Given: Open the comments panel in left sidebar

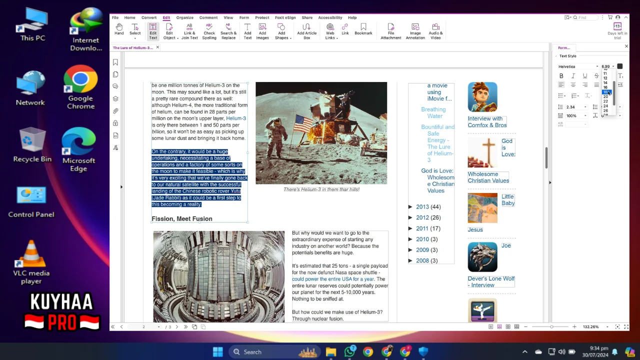Looking at the screenshot, I should 115,86.
